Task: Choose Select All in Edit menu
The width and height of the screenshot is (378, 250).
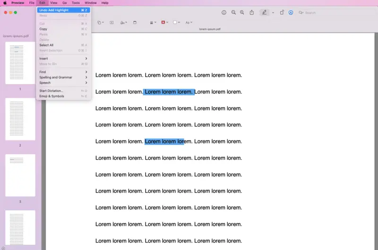Action: click(x=63, y=45)
